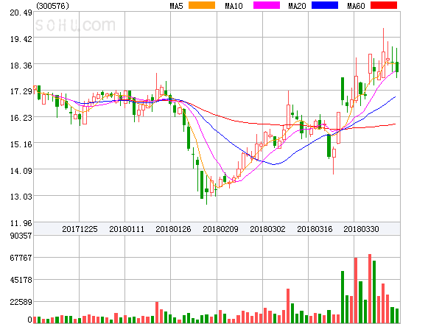
Task: Click the red MA60 legend swatch
Action: 384,5
